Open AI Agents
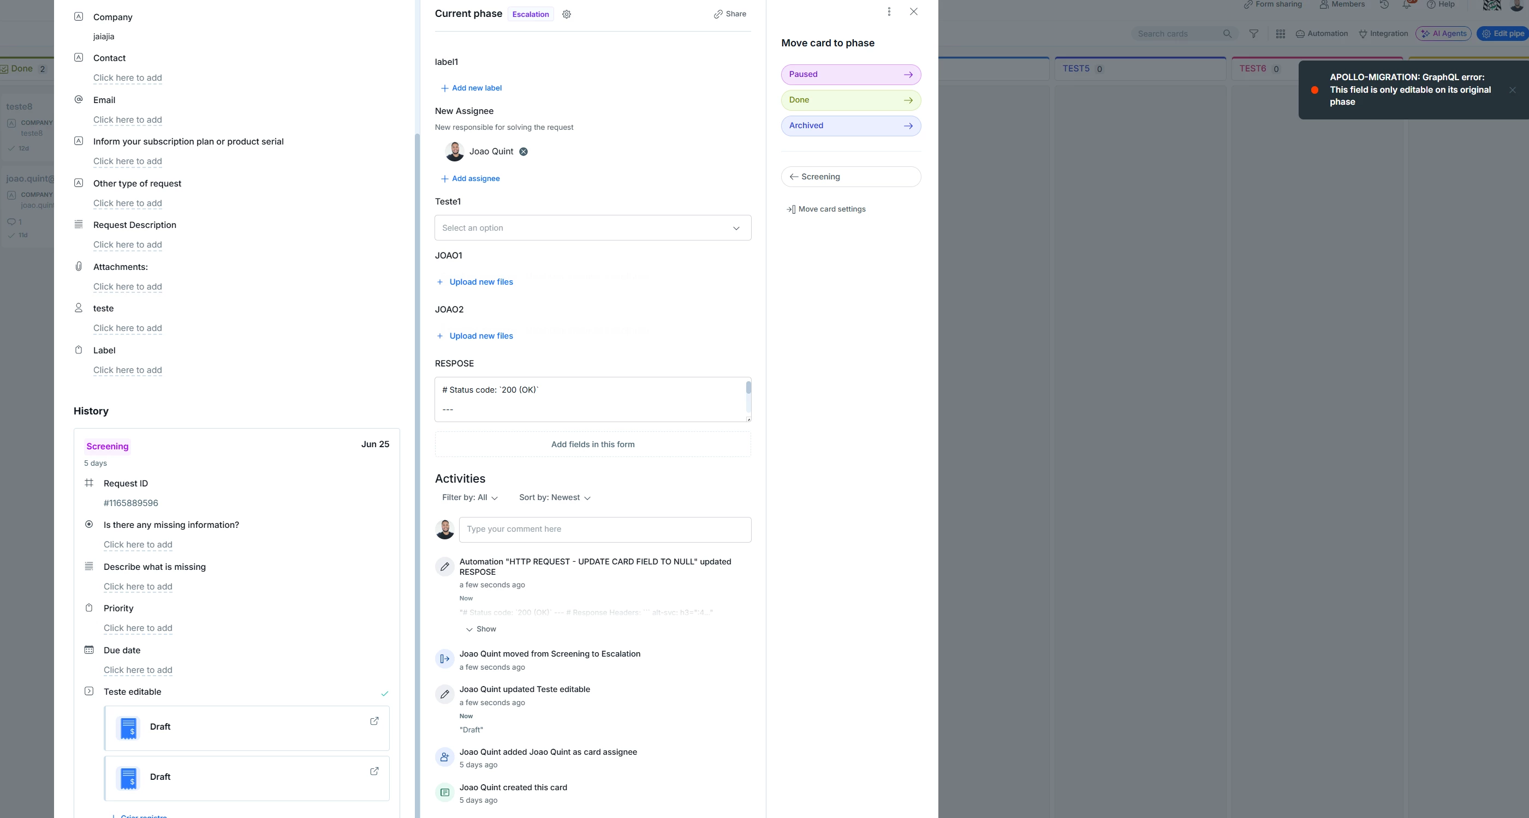This screenshot has height=818, width=1529. [x=1443, y=34]
